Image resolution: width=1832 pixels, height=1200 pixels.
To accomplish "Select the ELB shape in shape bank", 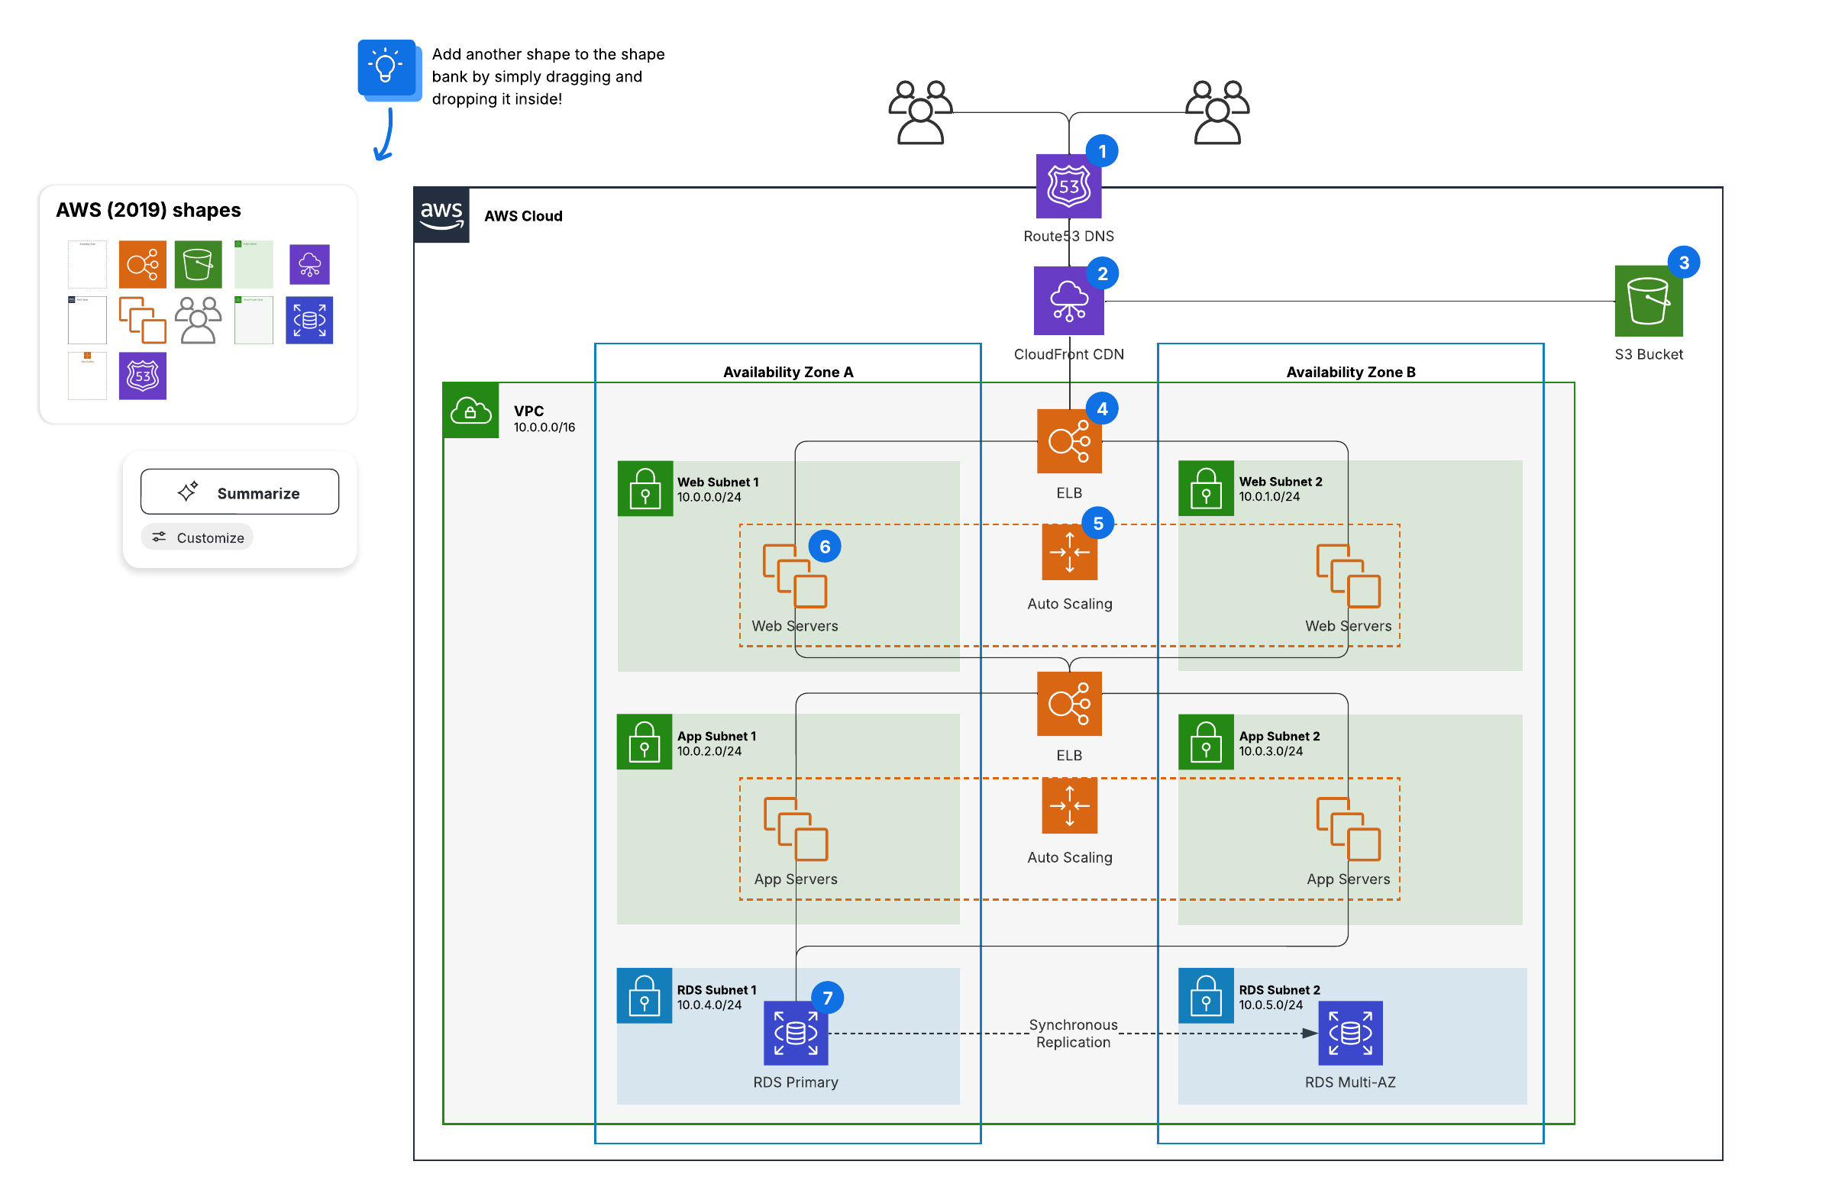I will [x=142, y=265].
